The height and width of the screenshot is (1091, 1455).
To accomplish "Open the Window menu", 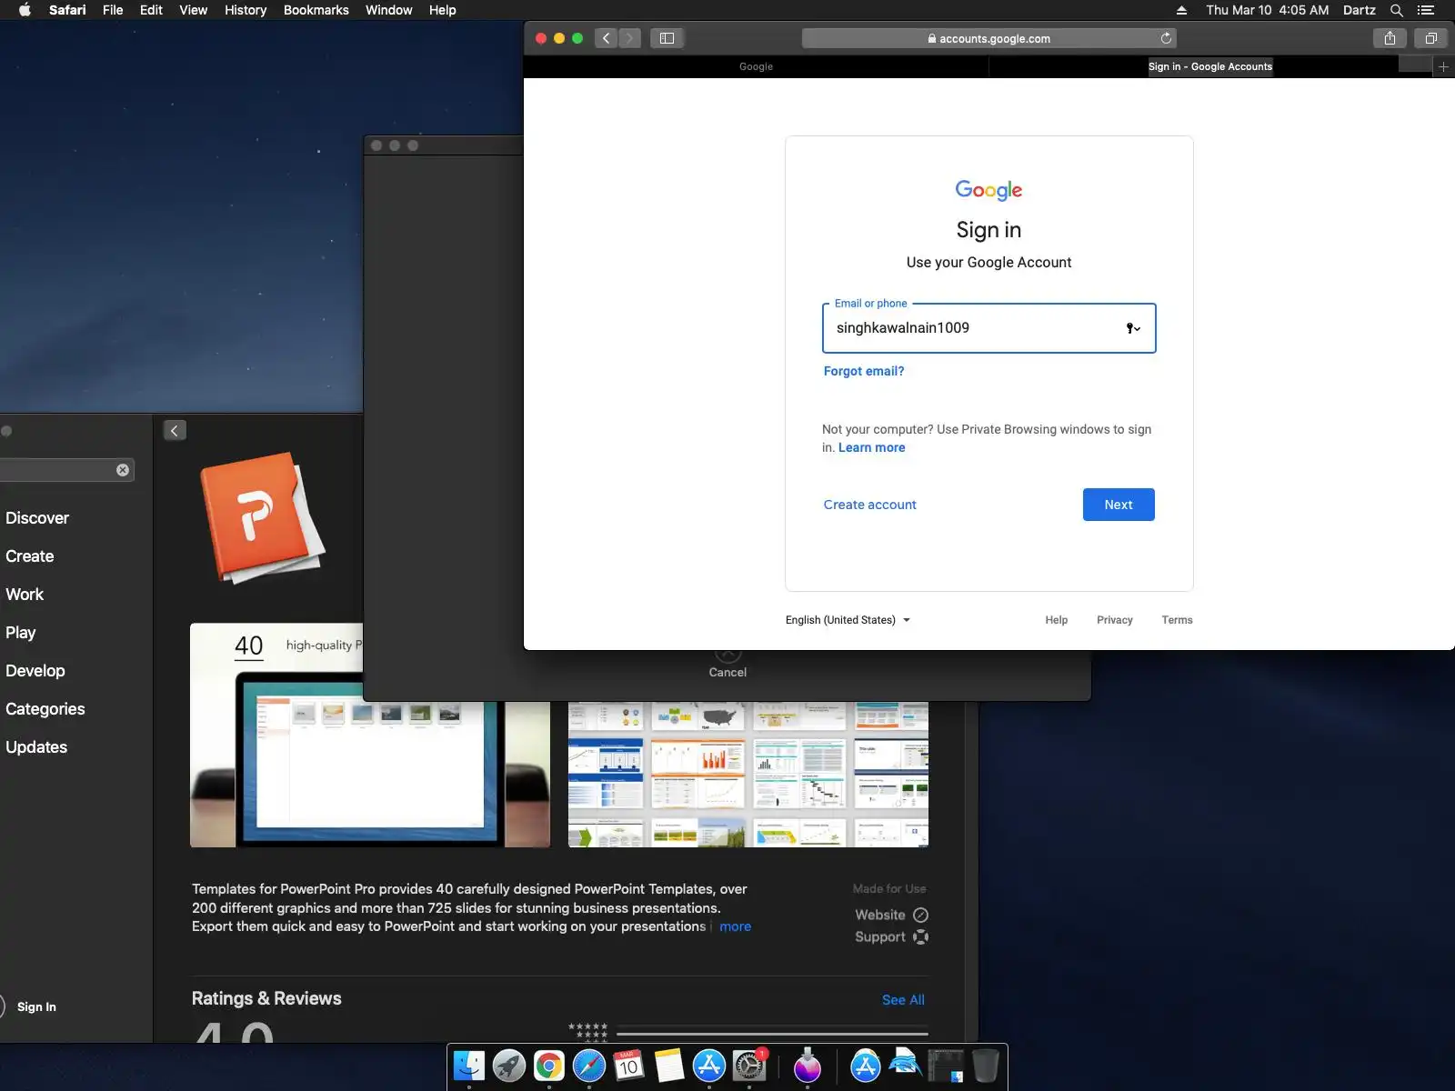I will 388,10.
